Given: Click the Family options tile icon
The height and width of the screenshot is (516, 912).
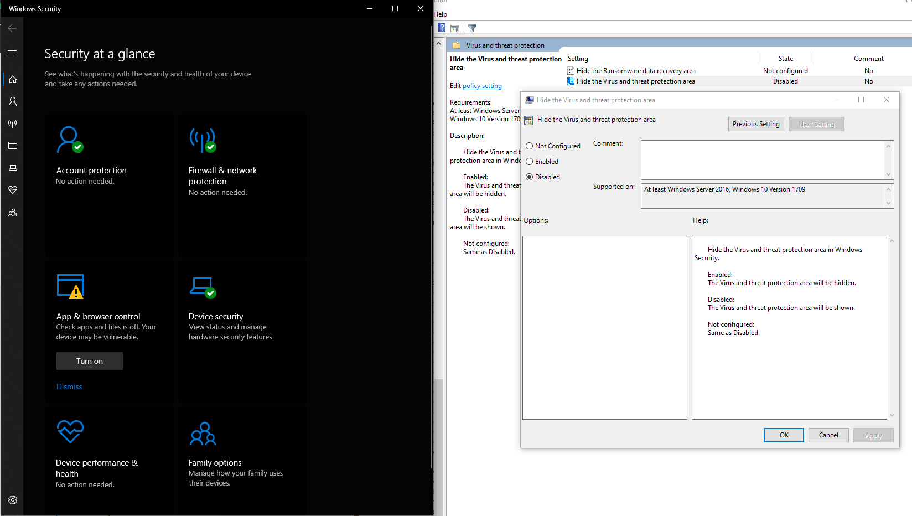Looking at the screenshot, I should pyautogui.click(x=203, y=434).
